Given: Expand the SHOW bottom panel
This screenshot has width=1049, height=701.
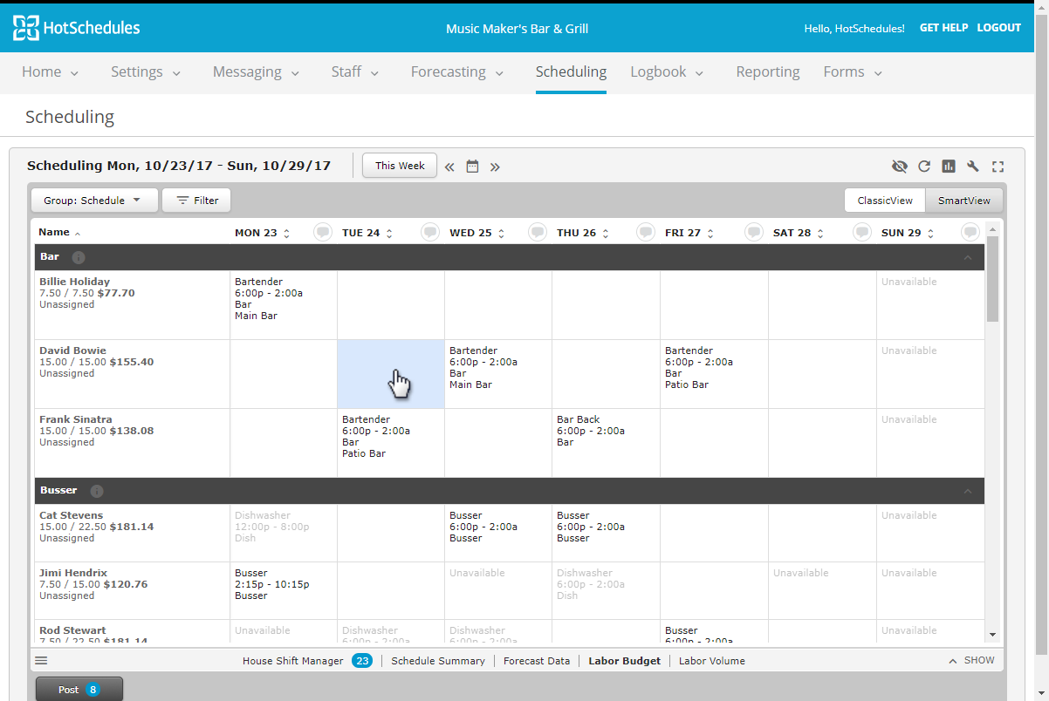Looking at the screenshot, I should [971, 661].
